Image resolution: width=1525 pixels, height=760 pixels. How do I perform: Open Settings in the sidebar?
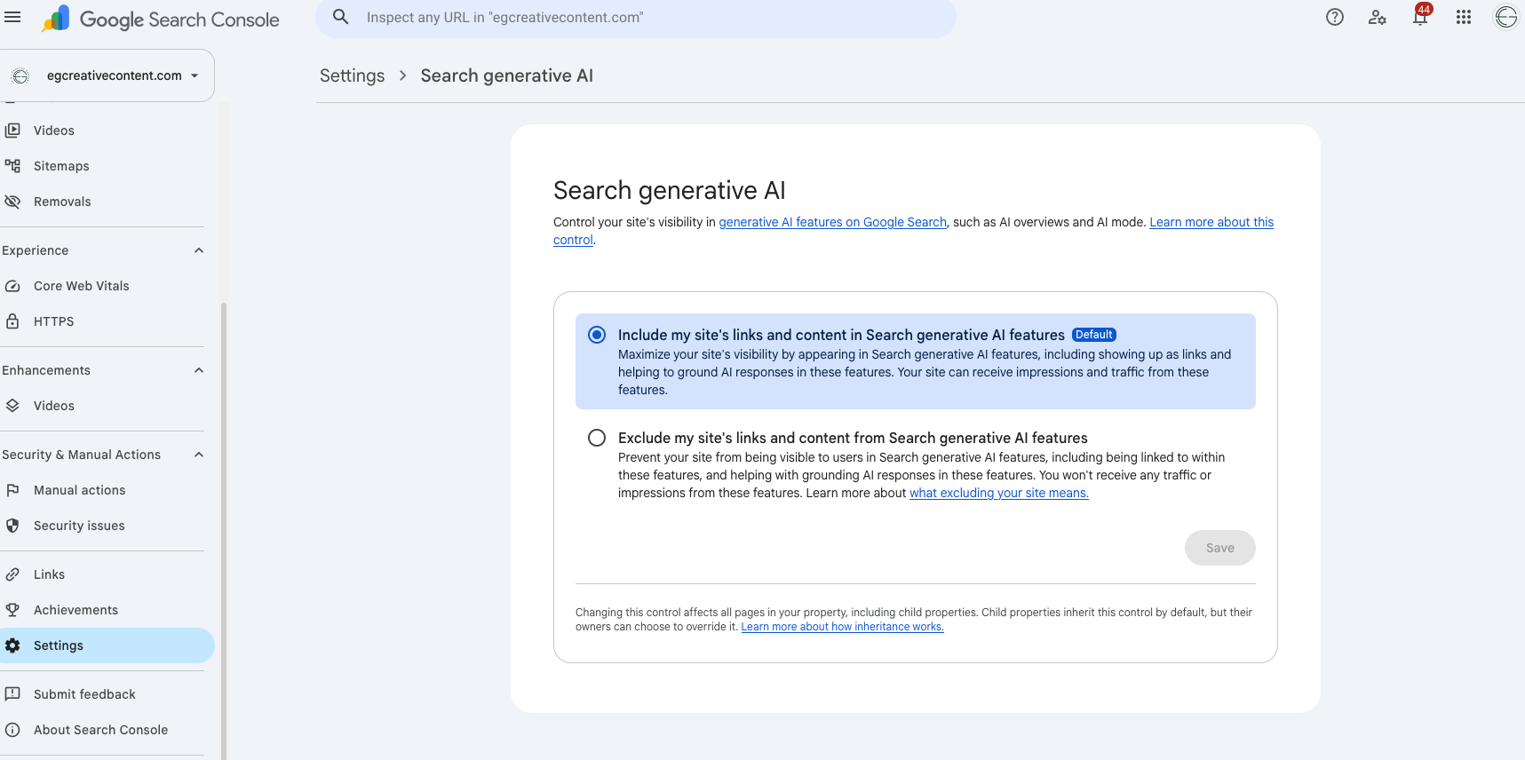[107, 645]
